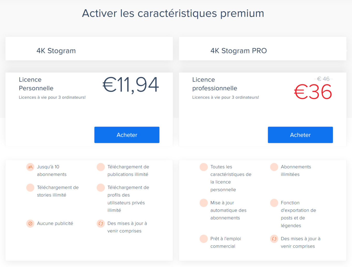Click the 'Téléchargement de publications illimité' icon
Viewport: 352px width, 267px height.
click(x=101, y=167)
